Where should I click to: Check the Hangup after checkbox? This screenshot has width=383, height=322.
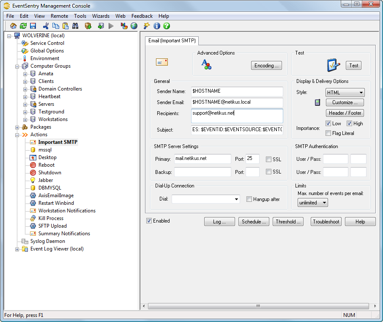tap(249, 199)
